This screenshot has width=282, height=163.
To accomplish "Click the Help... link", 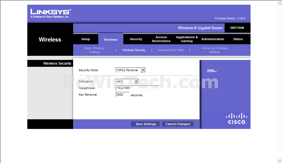I will pos(212,70).
